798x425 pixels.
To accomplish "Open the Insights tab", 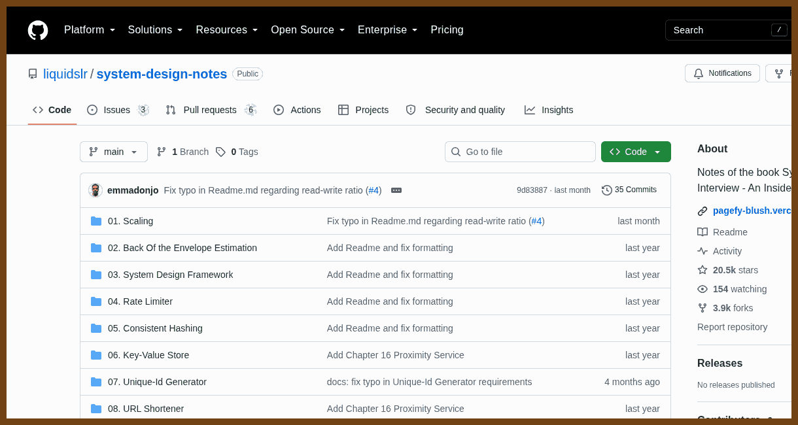I will (549, 110).
